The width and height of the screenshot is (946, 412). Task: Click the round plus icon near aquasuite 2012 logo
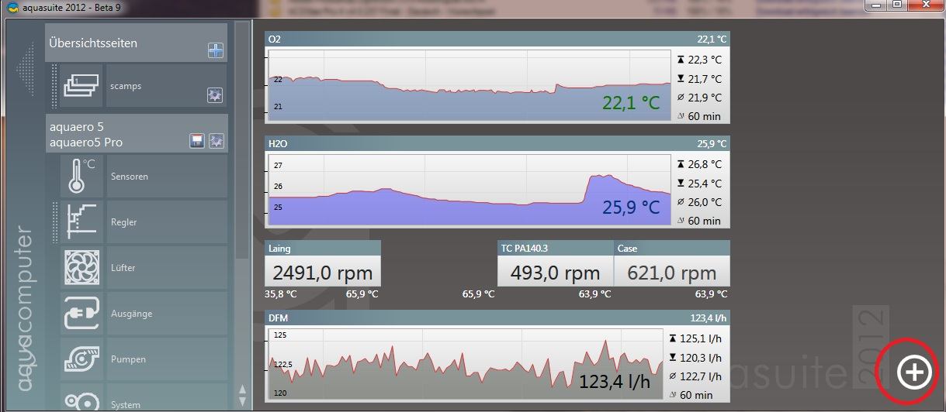pyautogui.click(x=913, y=373)
